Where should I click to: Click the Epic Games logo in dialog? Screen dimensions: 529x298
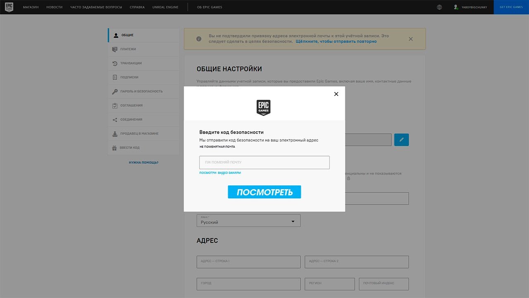264,108
